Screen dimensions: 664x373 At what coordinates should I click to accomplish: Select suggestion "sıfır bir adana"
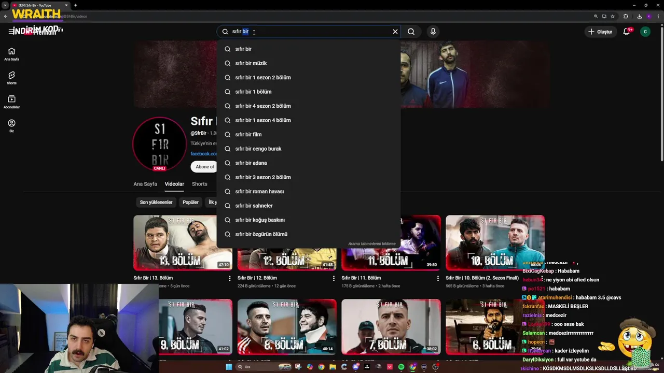[x=309, y=163]
